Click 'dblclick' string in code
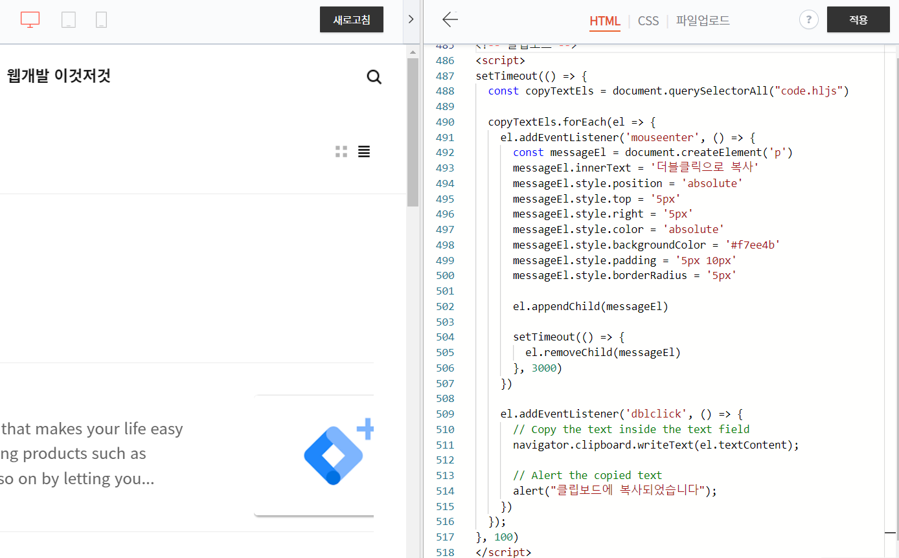Viewport: 899px width, 558px height. (656, 414)
